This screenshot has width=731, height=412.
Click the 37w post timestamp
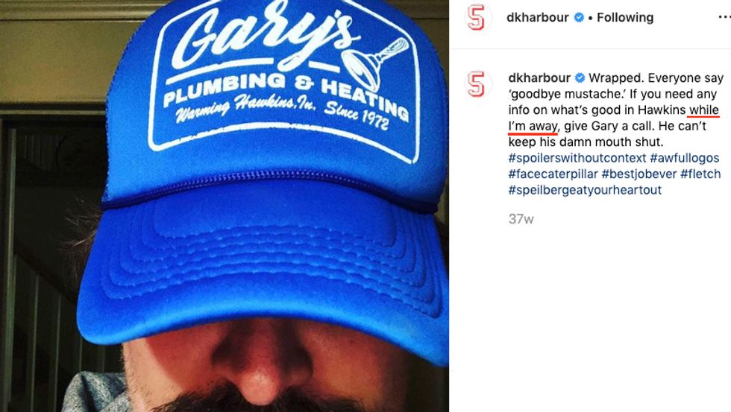point(521,219)
